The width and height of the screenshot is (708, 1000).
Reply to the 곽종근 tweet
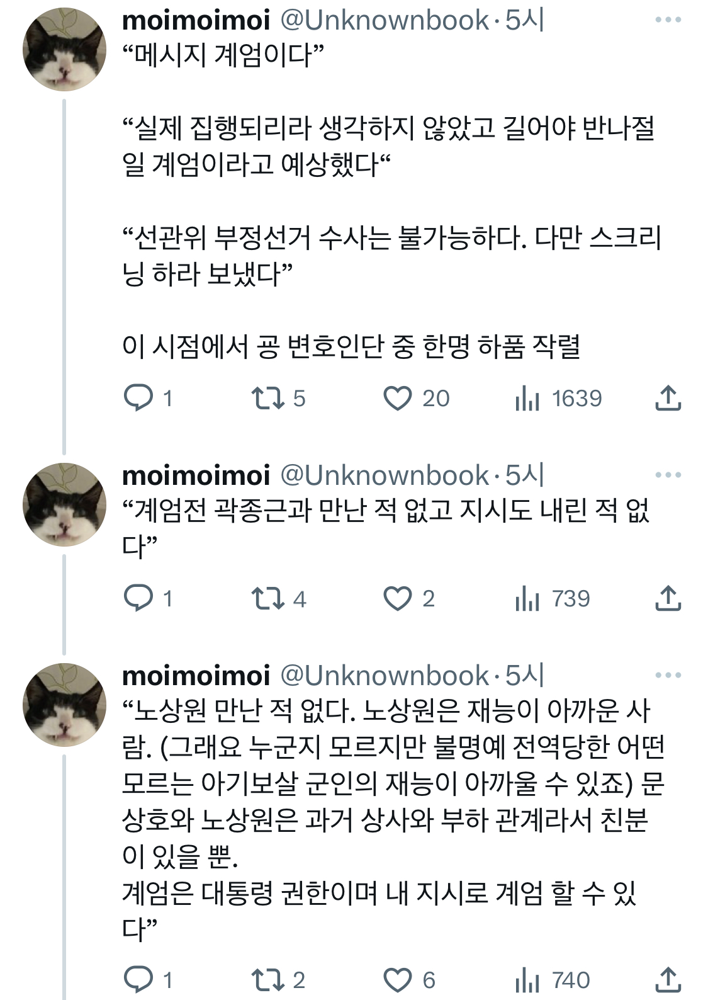(x=138, y=598)
